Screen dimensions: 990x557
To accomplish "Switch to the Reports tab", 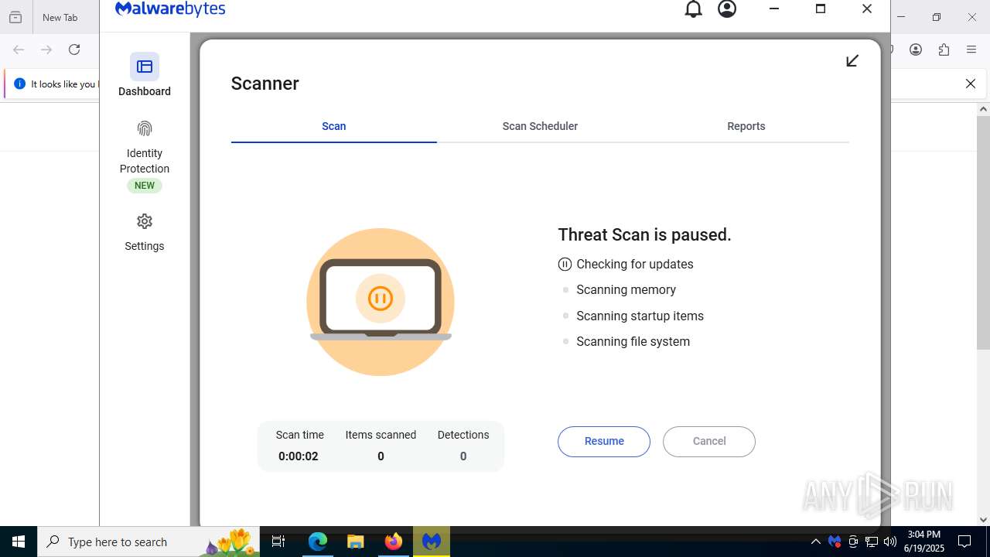I will coord(746,126).
